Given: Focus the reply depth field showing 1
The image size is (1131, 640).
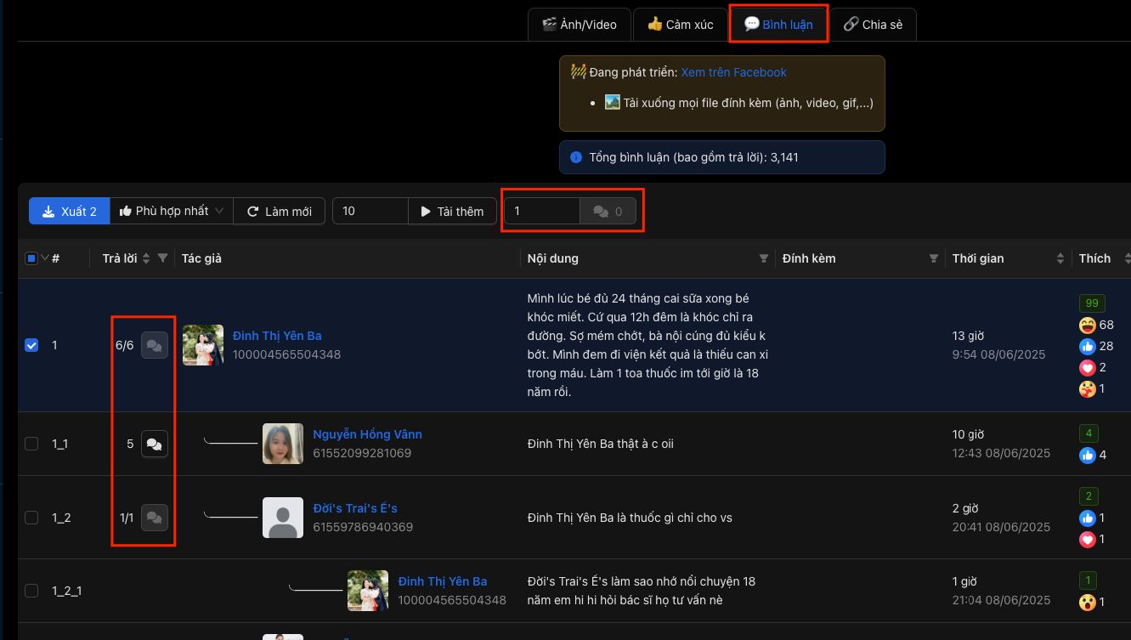Looking at the screenshot, I should point(542,211).
